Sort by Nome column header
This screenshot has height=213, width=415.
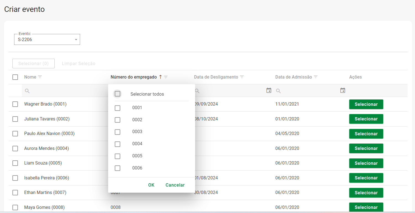[30, 77]
